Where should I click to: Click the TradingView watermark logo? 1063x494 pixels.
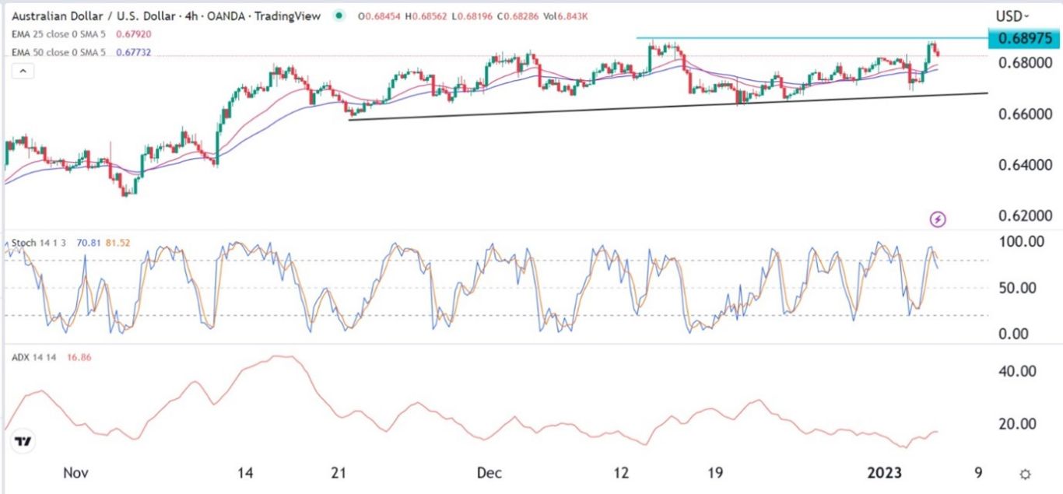(23, 439)
